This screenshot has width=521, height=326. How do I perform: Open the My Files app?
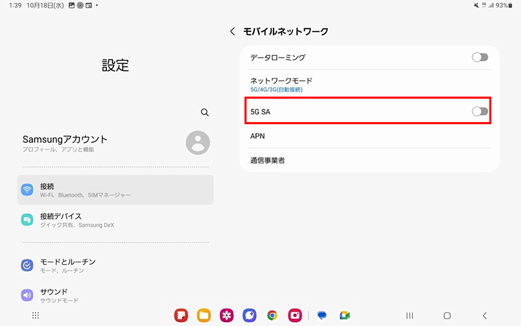tap(204, 316)
